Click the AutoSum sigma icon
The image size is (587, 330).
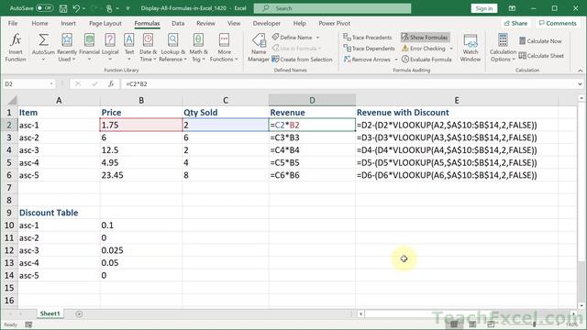pos(43,39)
